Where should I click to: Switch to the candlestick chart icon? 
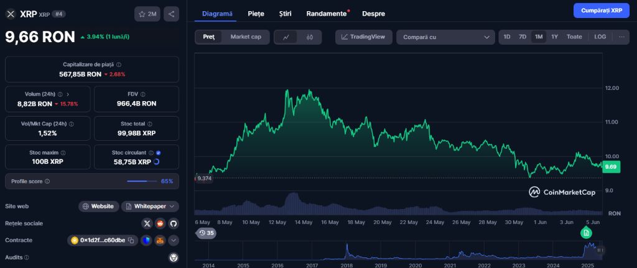coord(310,37)
